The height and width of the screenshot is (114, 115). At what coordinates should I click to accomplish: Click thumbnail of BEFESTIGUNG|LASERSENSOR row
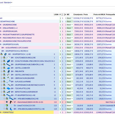click(8, 92)
